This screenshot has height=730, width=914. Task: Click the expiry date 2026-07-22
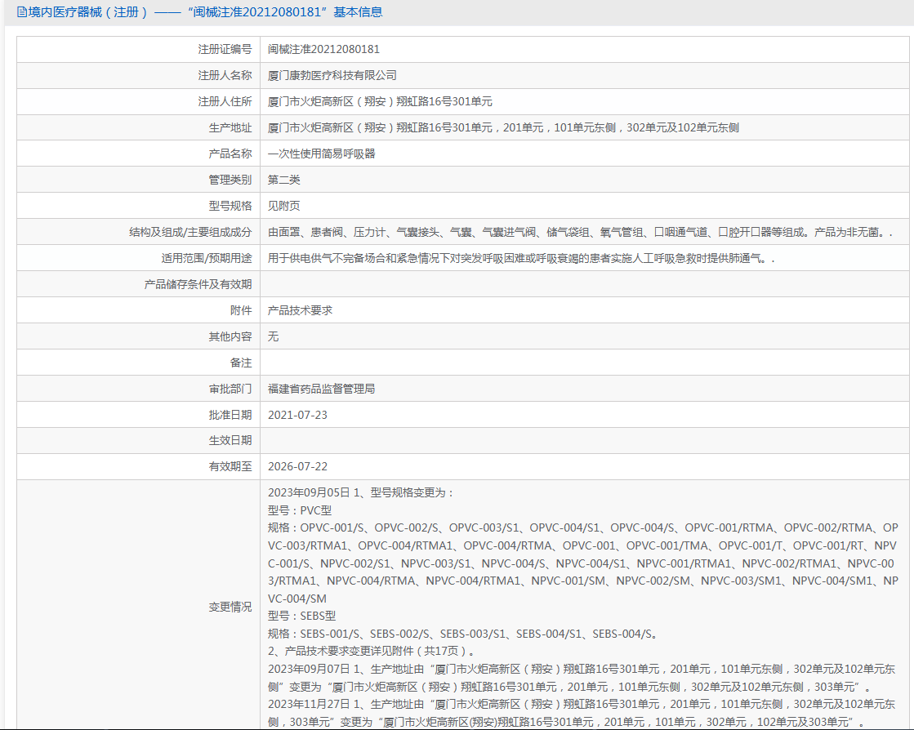point(297,467)
